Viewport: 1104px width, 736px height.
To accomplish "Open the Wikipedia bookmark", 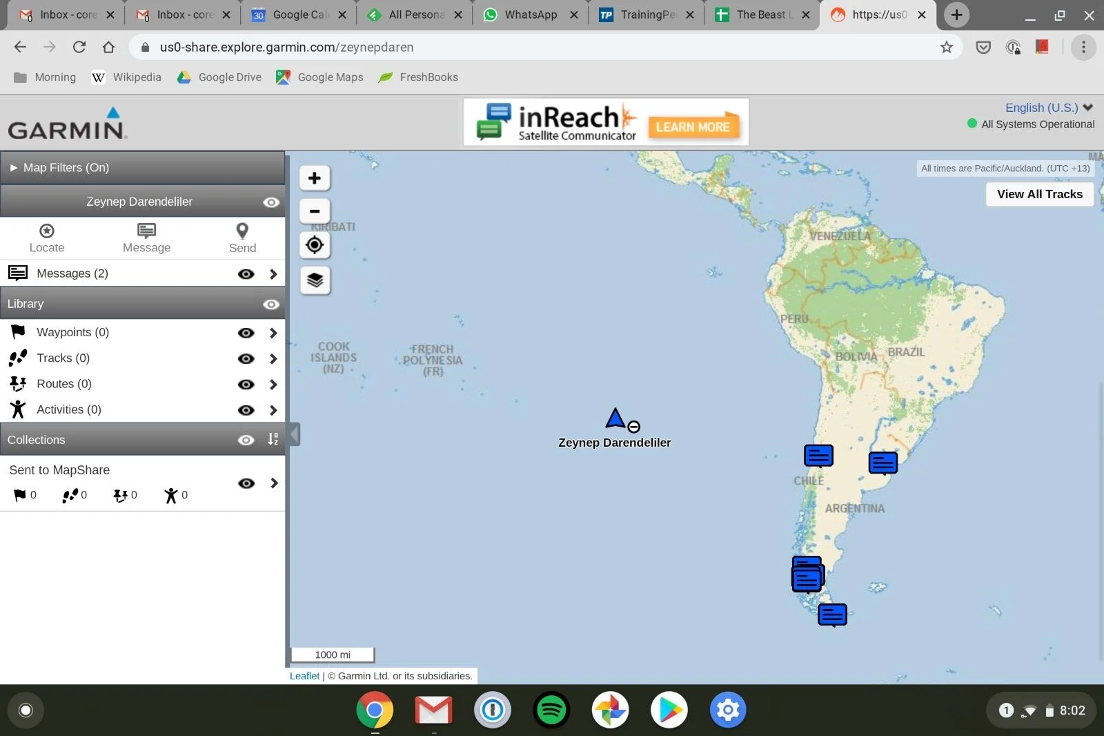I will pos(126,77).
